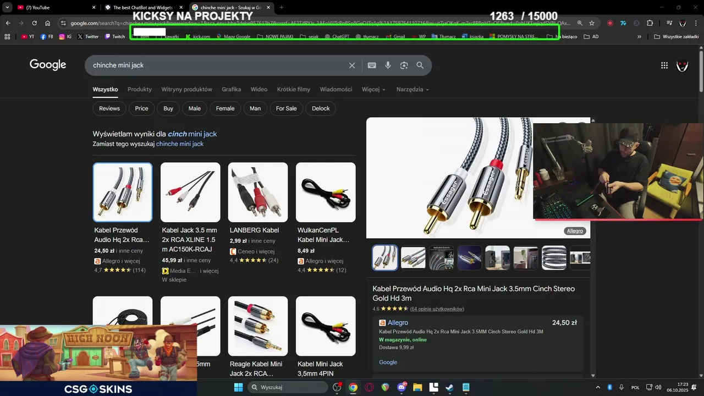Image resolution: width=704 pixels, height=396 pixels.
Task: Go to the browser home page
Action: coord(48,23)
